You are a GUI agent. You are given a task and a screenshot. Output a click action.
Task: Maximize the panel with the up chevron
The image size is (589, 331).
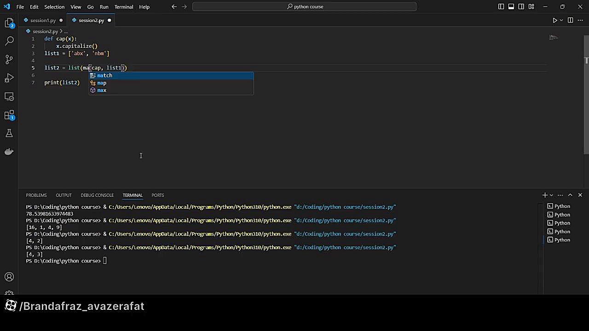(570, 195)
